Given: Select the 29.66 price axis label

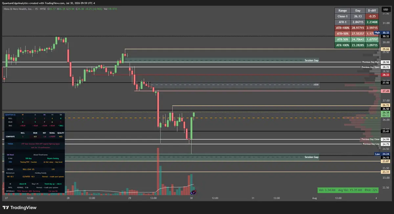Looking at the screenshot, I should pos(385,49).
